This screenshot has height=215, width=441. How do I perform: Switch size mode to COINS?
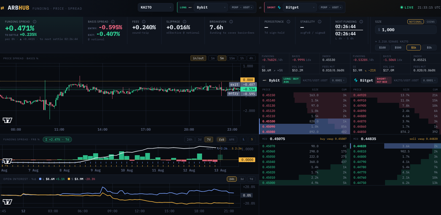[x=431, y=22]
